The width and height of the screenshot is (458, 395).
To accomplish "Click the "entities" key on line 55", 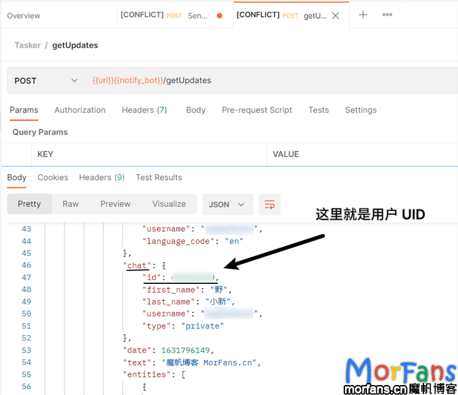I will click(x=147, y=374).
